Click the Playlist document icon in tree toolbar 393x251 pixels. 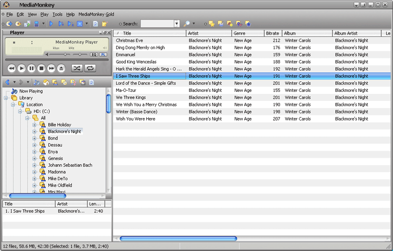point(91,82)
